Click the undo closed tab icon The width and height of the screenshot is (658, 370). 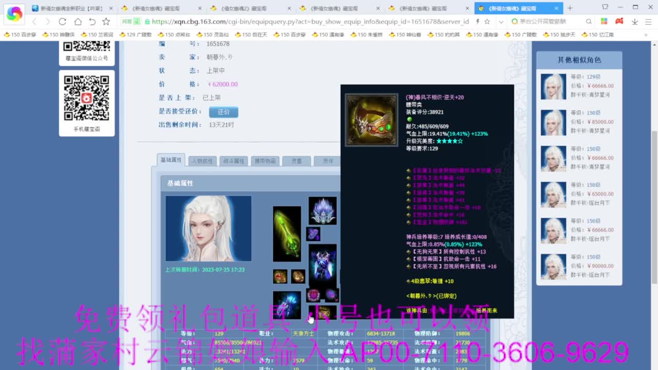click(92, 22)
